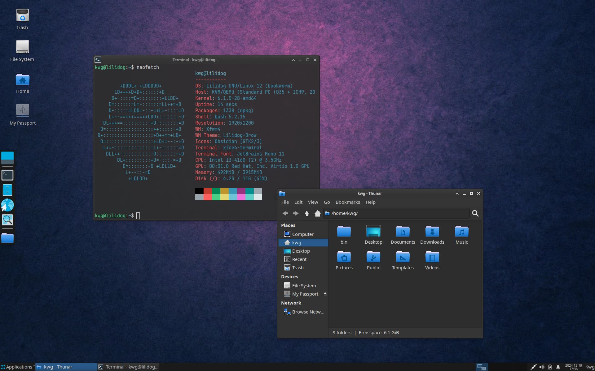
Task: Open the Go menu in Thunar
Action: click(x=327, y=202)
